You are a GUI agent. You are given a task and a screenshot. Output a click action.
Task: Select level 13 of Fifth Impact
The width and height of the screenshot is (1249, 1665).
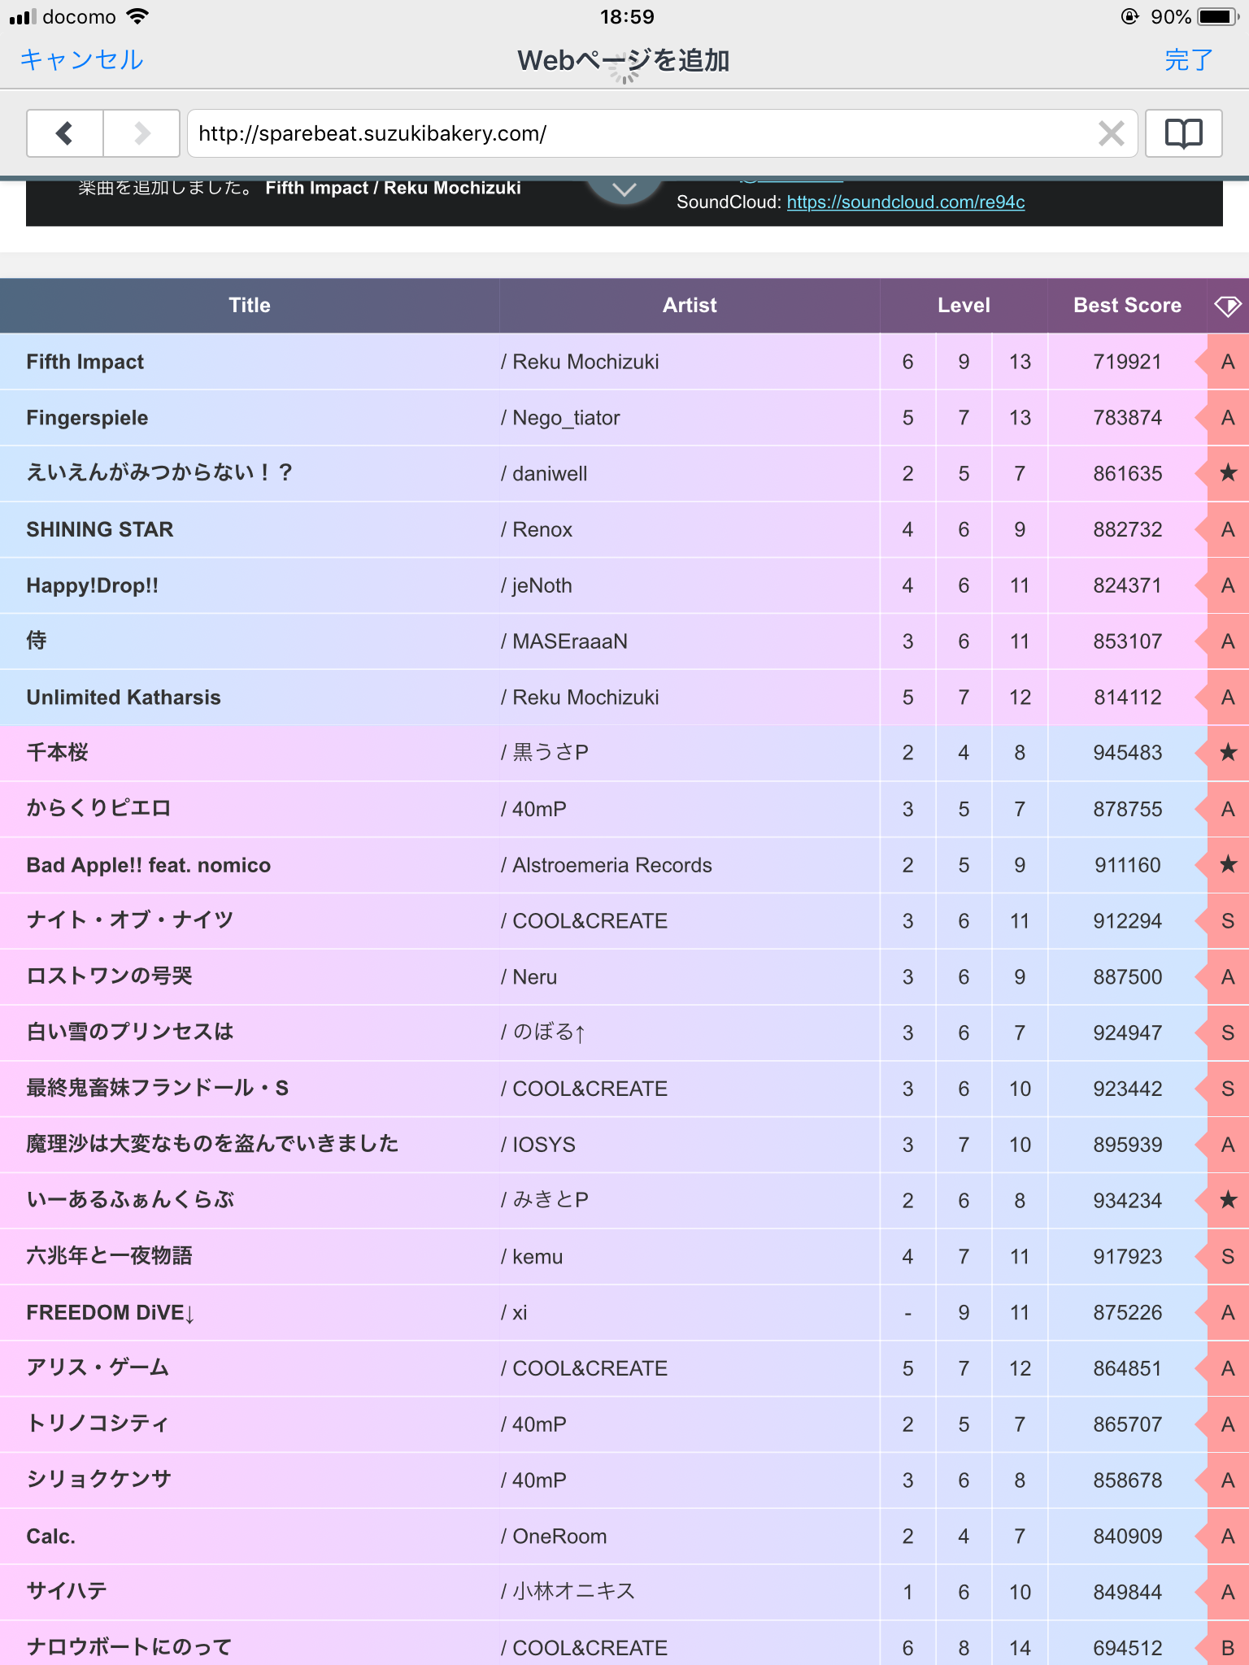pos(1020,362)
